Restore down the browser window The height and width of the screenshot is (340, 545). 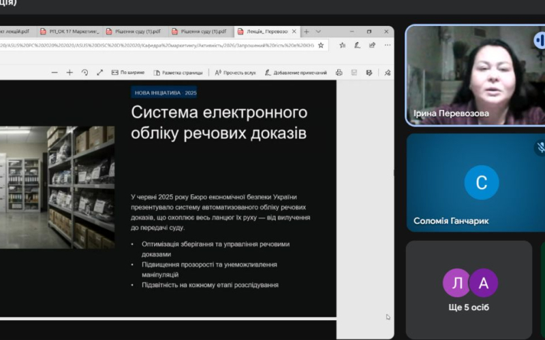tap(369, 31)
